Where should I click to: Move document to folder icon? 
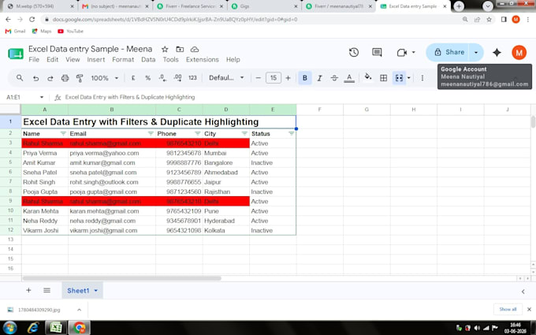180,49
